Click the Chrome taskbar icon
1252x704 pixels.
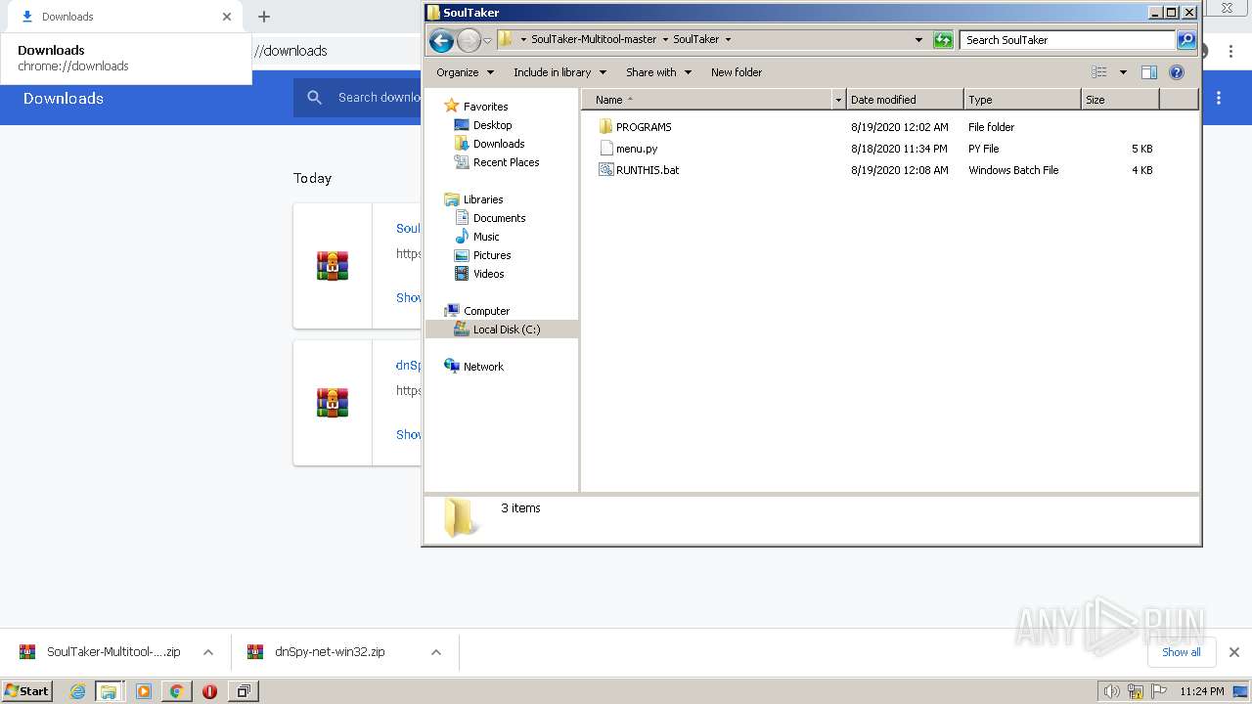click(x=177, y=691)
